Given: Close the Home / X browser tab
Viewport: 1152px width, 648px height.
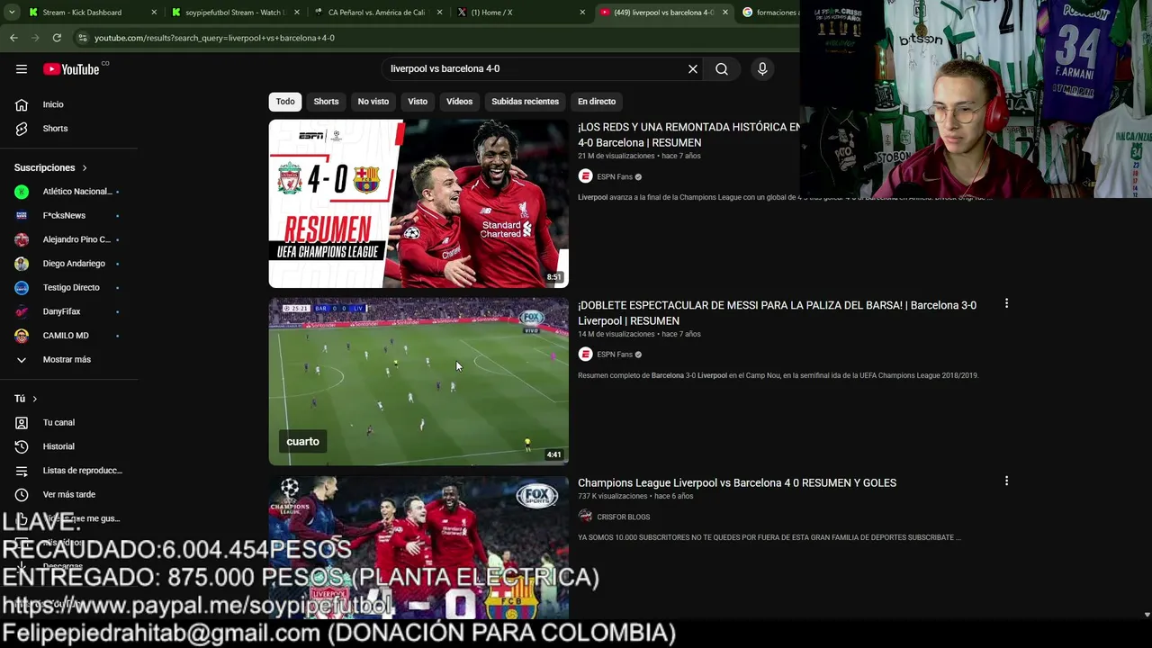Looking at the screenshot, I should 582,13.
